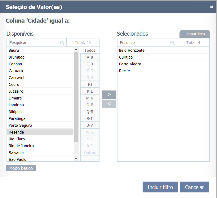Choose Londrina from available cities
This screenshot has height=198, width=217.
[x=16, y=105]
